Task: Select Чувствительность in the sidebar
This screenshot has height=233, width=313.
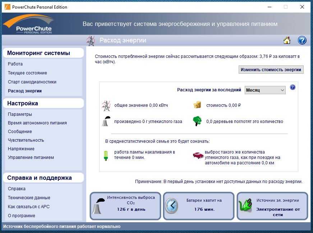Action: click(26, 140)
